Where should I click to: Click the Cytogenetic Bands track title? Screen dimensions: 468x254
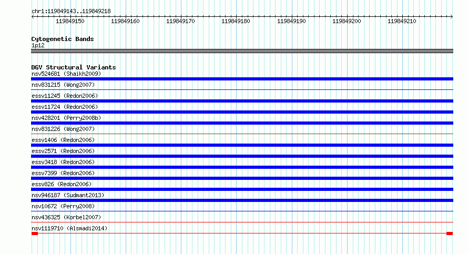coord(63,39)
